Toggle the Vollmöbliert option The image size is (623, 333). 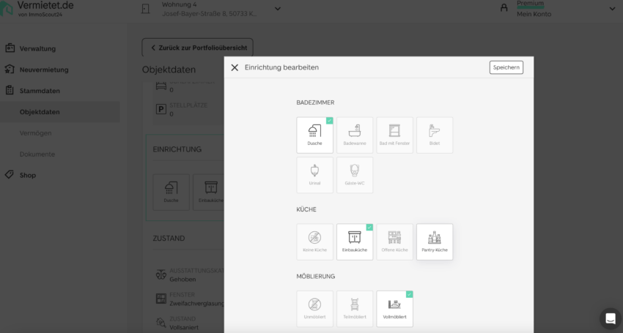click(394, 309)
